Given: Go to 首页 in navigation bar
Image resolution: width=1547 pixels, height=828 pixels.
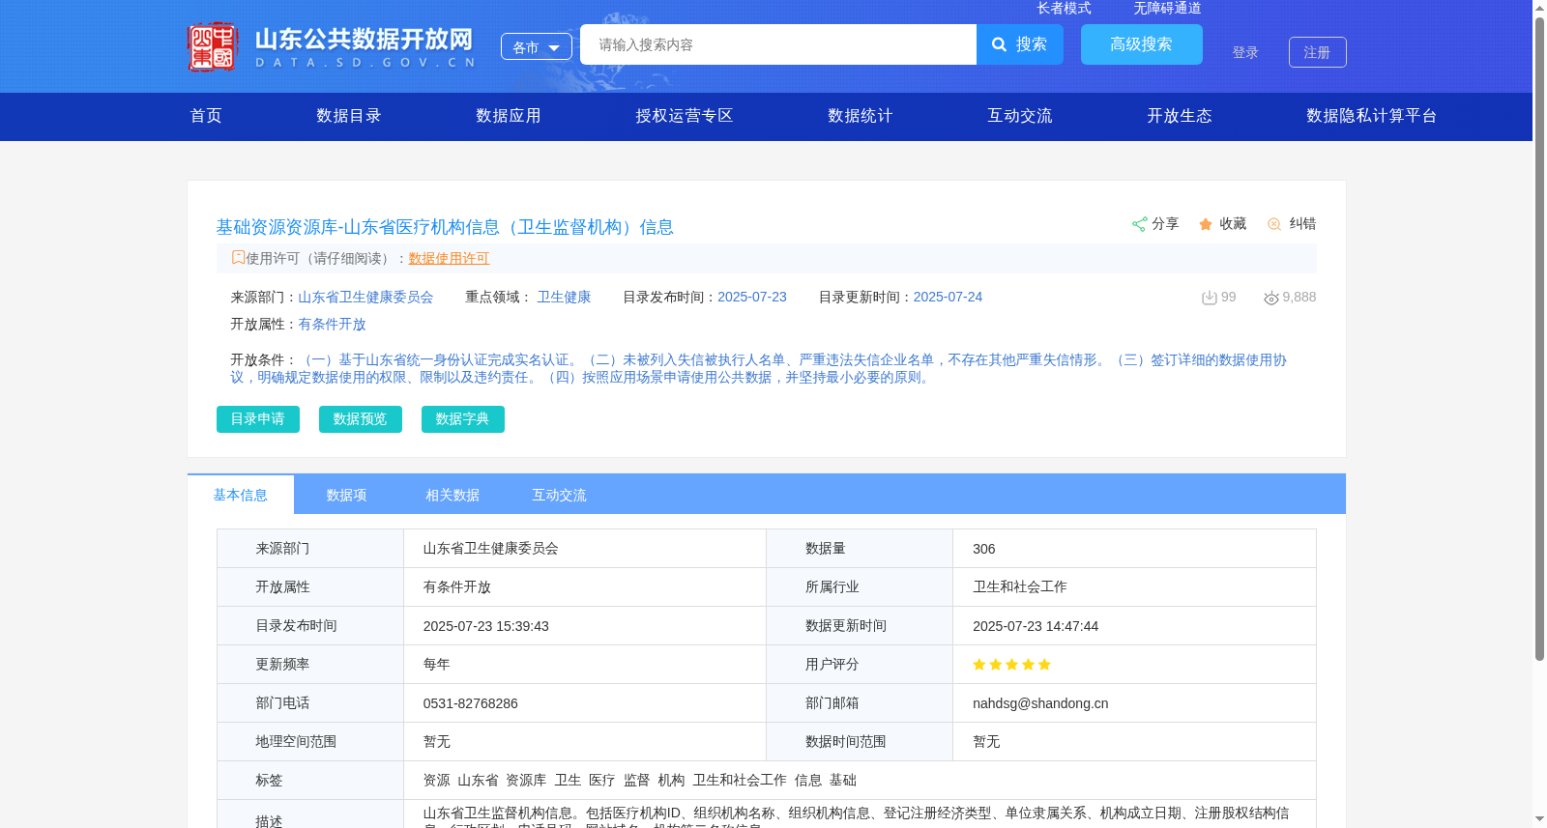Looking at the screenshot, I should pyautogui.click(x=206, y=116).
